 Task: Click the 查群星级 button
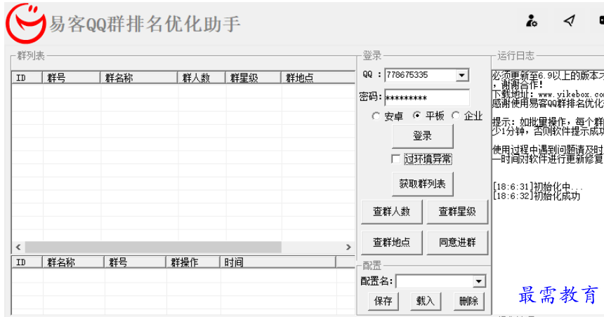(457, 212)
